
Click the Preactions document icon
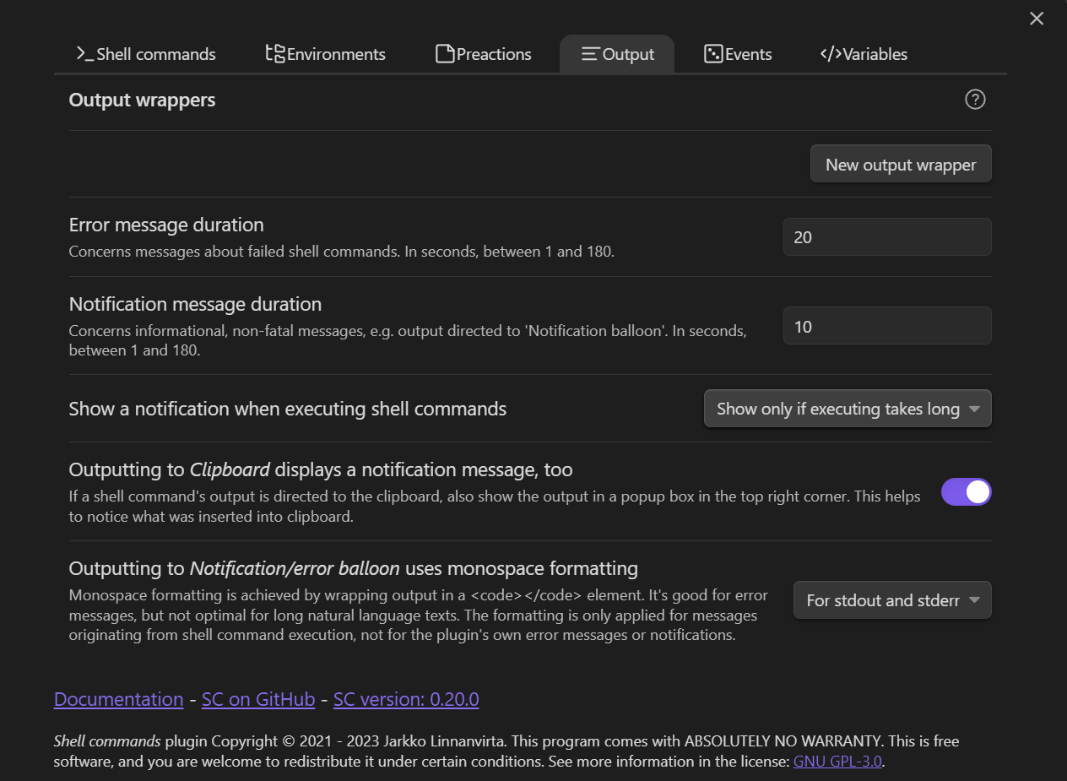tap(445, 54)
